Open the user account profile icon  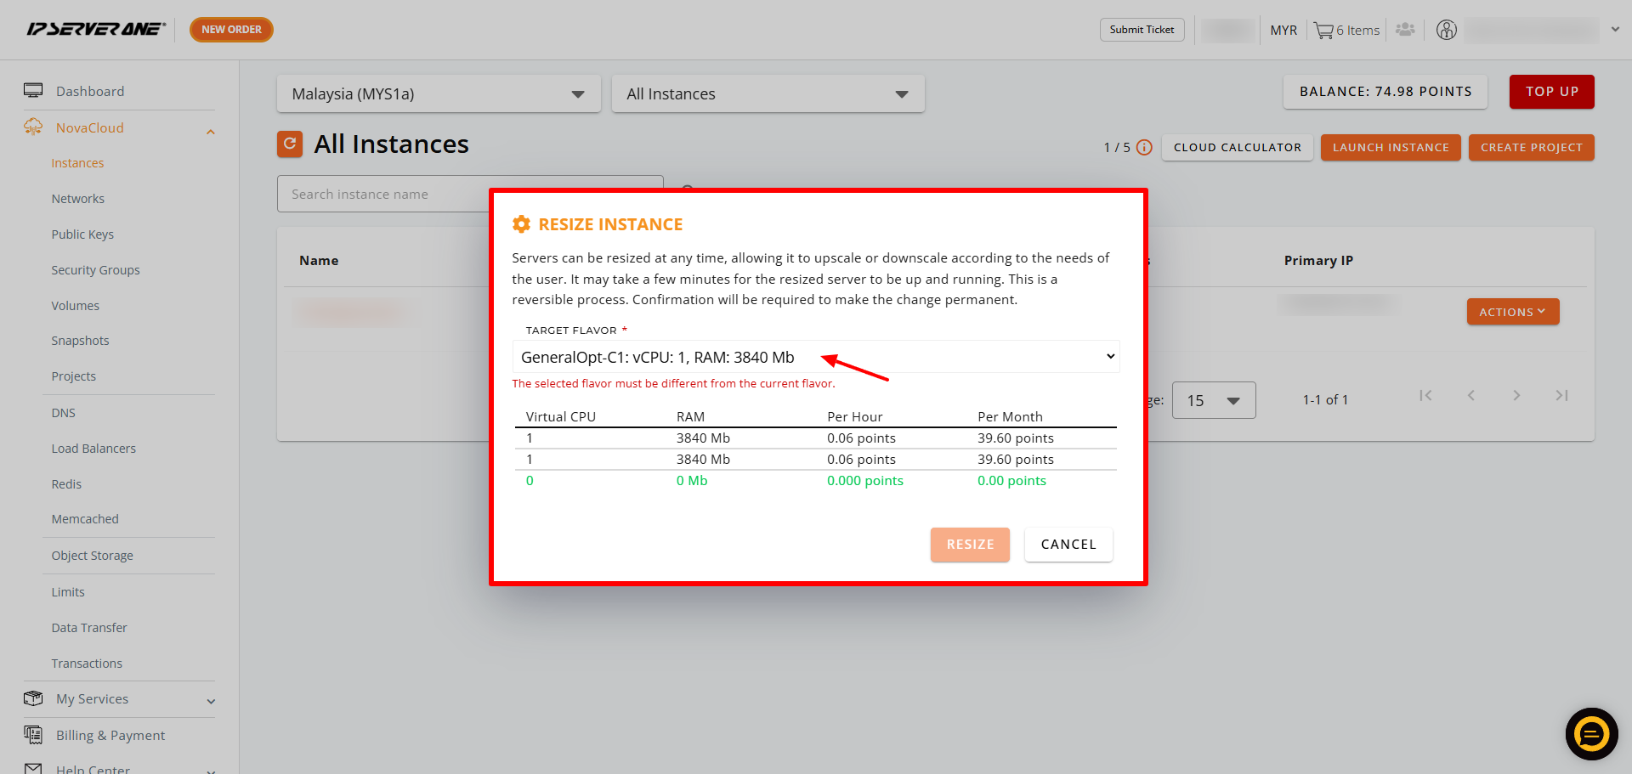click(x=1446, y=30)
